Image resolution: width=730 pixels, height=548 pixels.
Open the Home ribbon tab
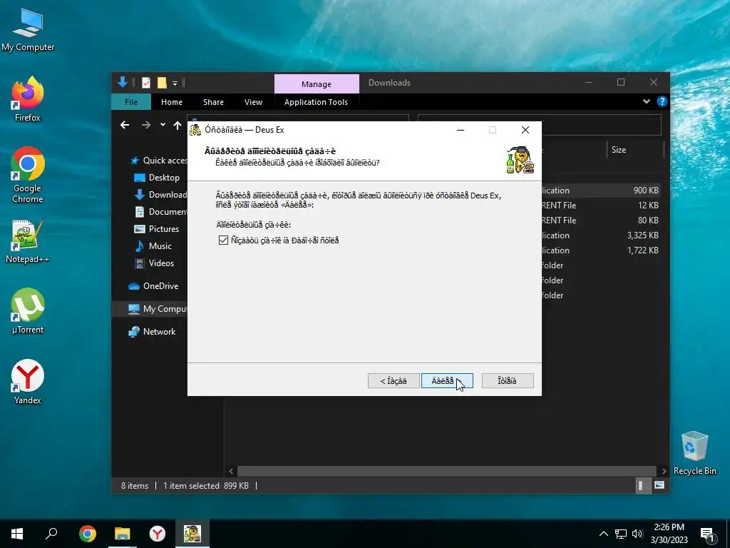pos(172,101)
